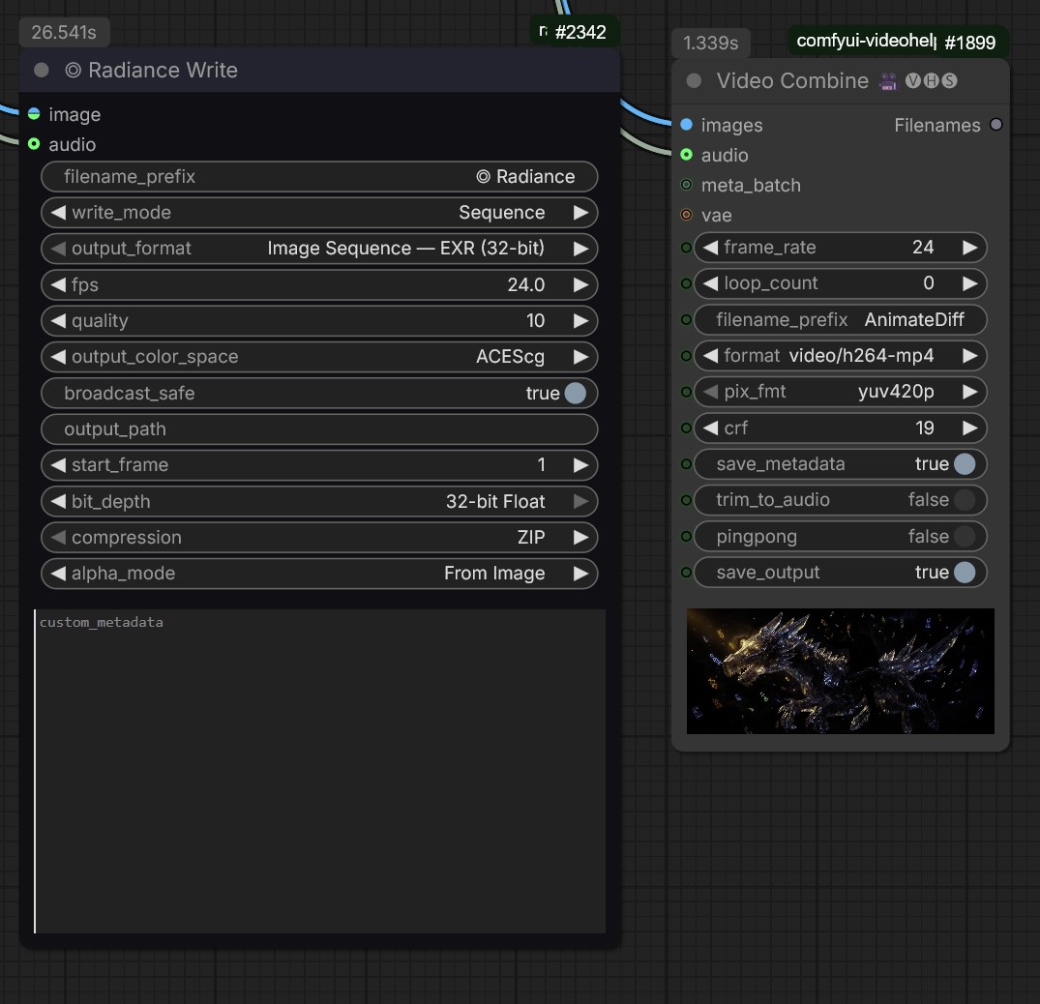This screenshot has width=1040, height=1004.
Task: Increase loop_count with the right arrow
Action: (x=970, y=283)
